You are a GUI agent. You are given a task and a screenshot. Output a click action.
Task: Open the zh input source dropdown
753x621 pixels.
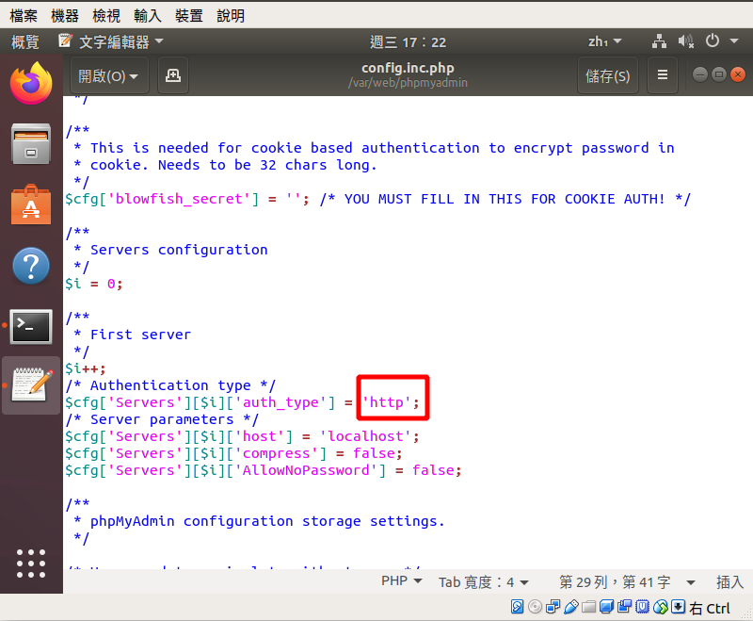[604, 41]
